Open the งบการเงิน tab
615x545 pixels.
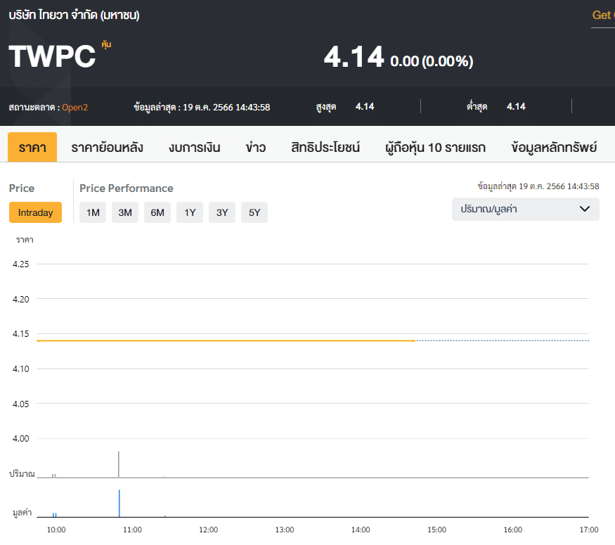coord(195,148)
